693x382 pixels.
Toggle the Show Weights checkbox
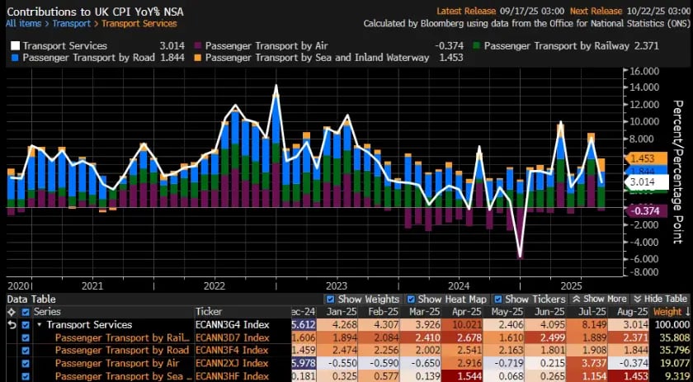click(x=331, y=299)
